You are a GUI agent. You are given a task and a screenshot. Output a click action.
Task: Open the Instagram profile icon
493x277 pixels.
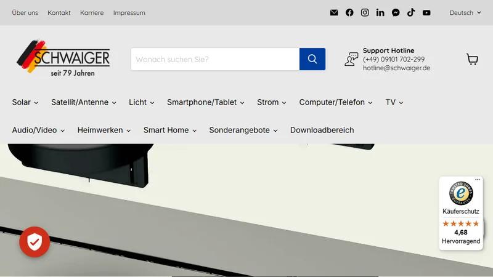tap(365, 12)
